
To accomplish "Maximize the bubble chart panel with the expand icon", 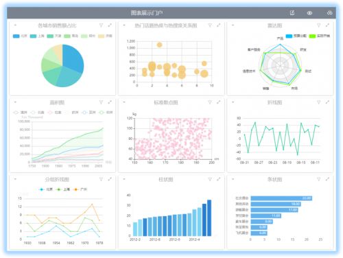I will 219,25.
